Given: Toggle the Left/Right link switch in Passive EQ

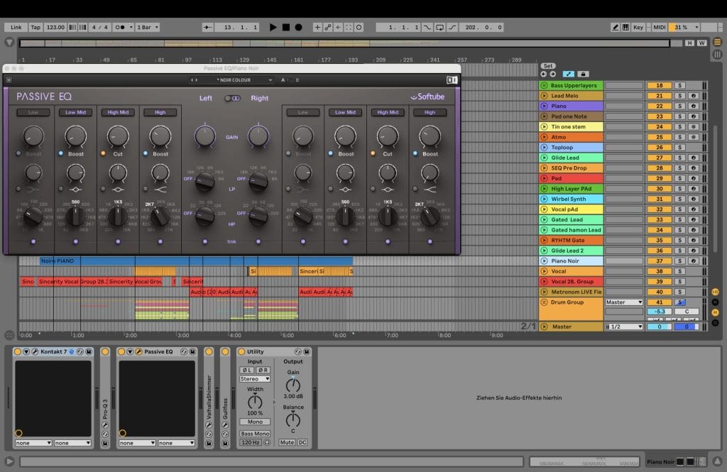Looking at the screenshot, I should (232, 98).
